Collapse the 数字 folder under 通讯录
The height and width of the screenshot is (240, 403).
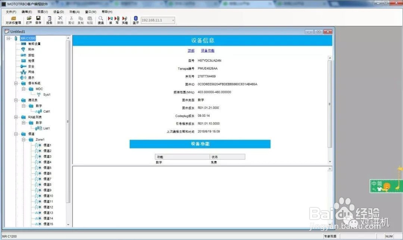pyautogui.click(x=24, y=106)
